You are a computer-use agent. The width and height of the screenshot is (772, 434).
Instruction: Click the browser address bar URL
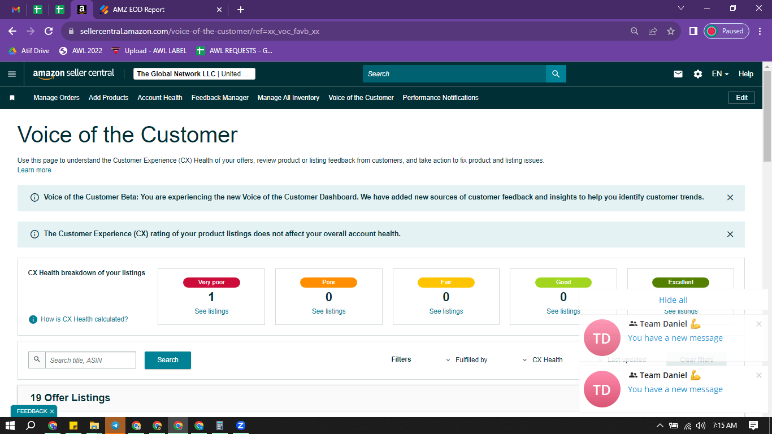(199, 32)
